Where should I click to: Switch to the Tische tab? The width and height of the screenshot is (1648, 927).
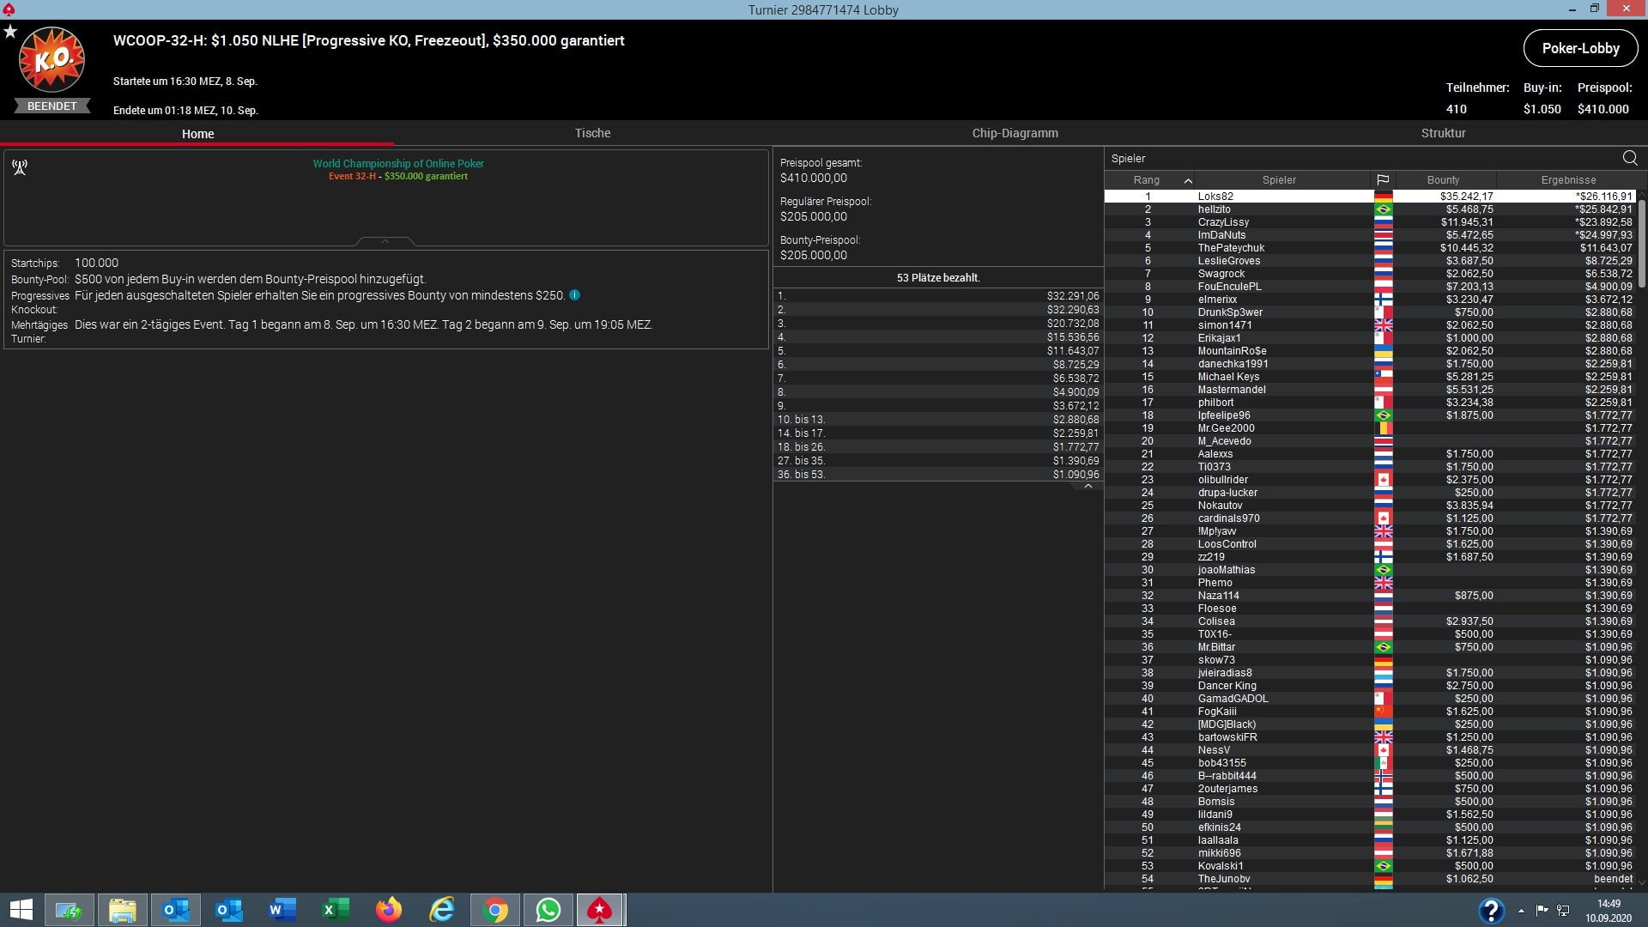point(592,133)
